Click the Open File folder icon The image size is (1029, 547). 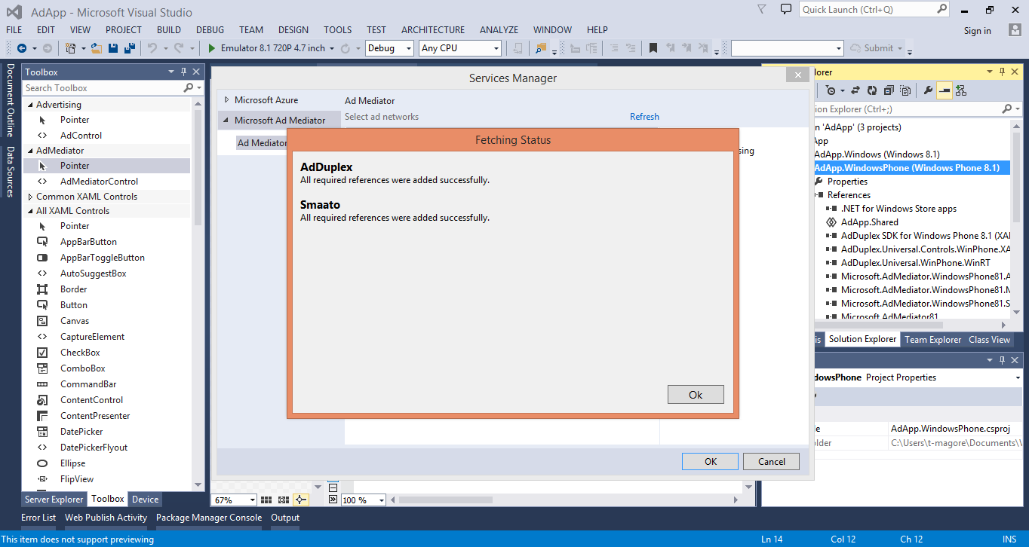(x=97, y=48)
